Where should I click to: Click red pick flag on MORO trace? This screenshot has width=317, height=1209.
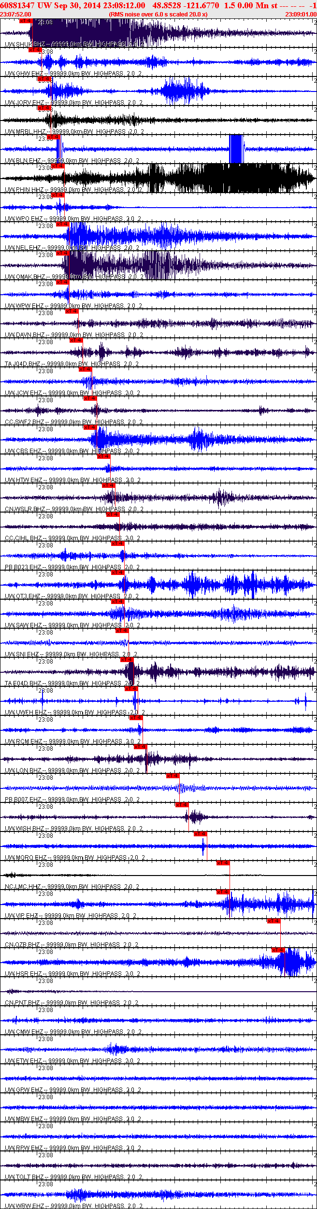click(200, 834)
